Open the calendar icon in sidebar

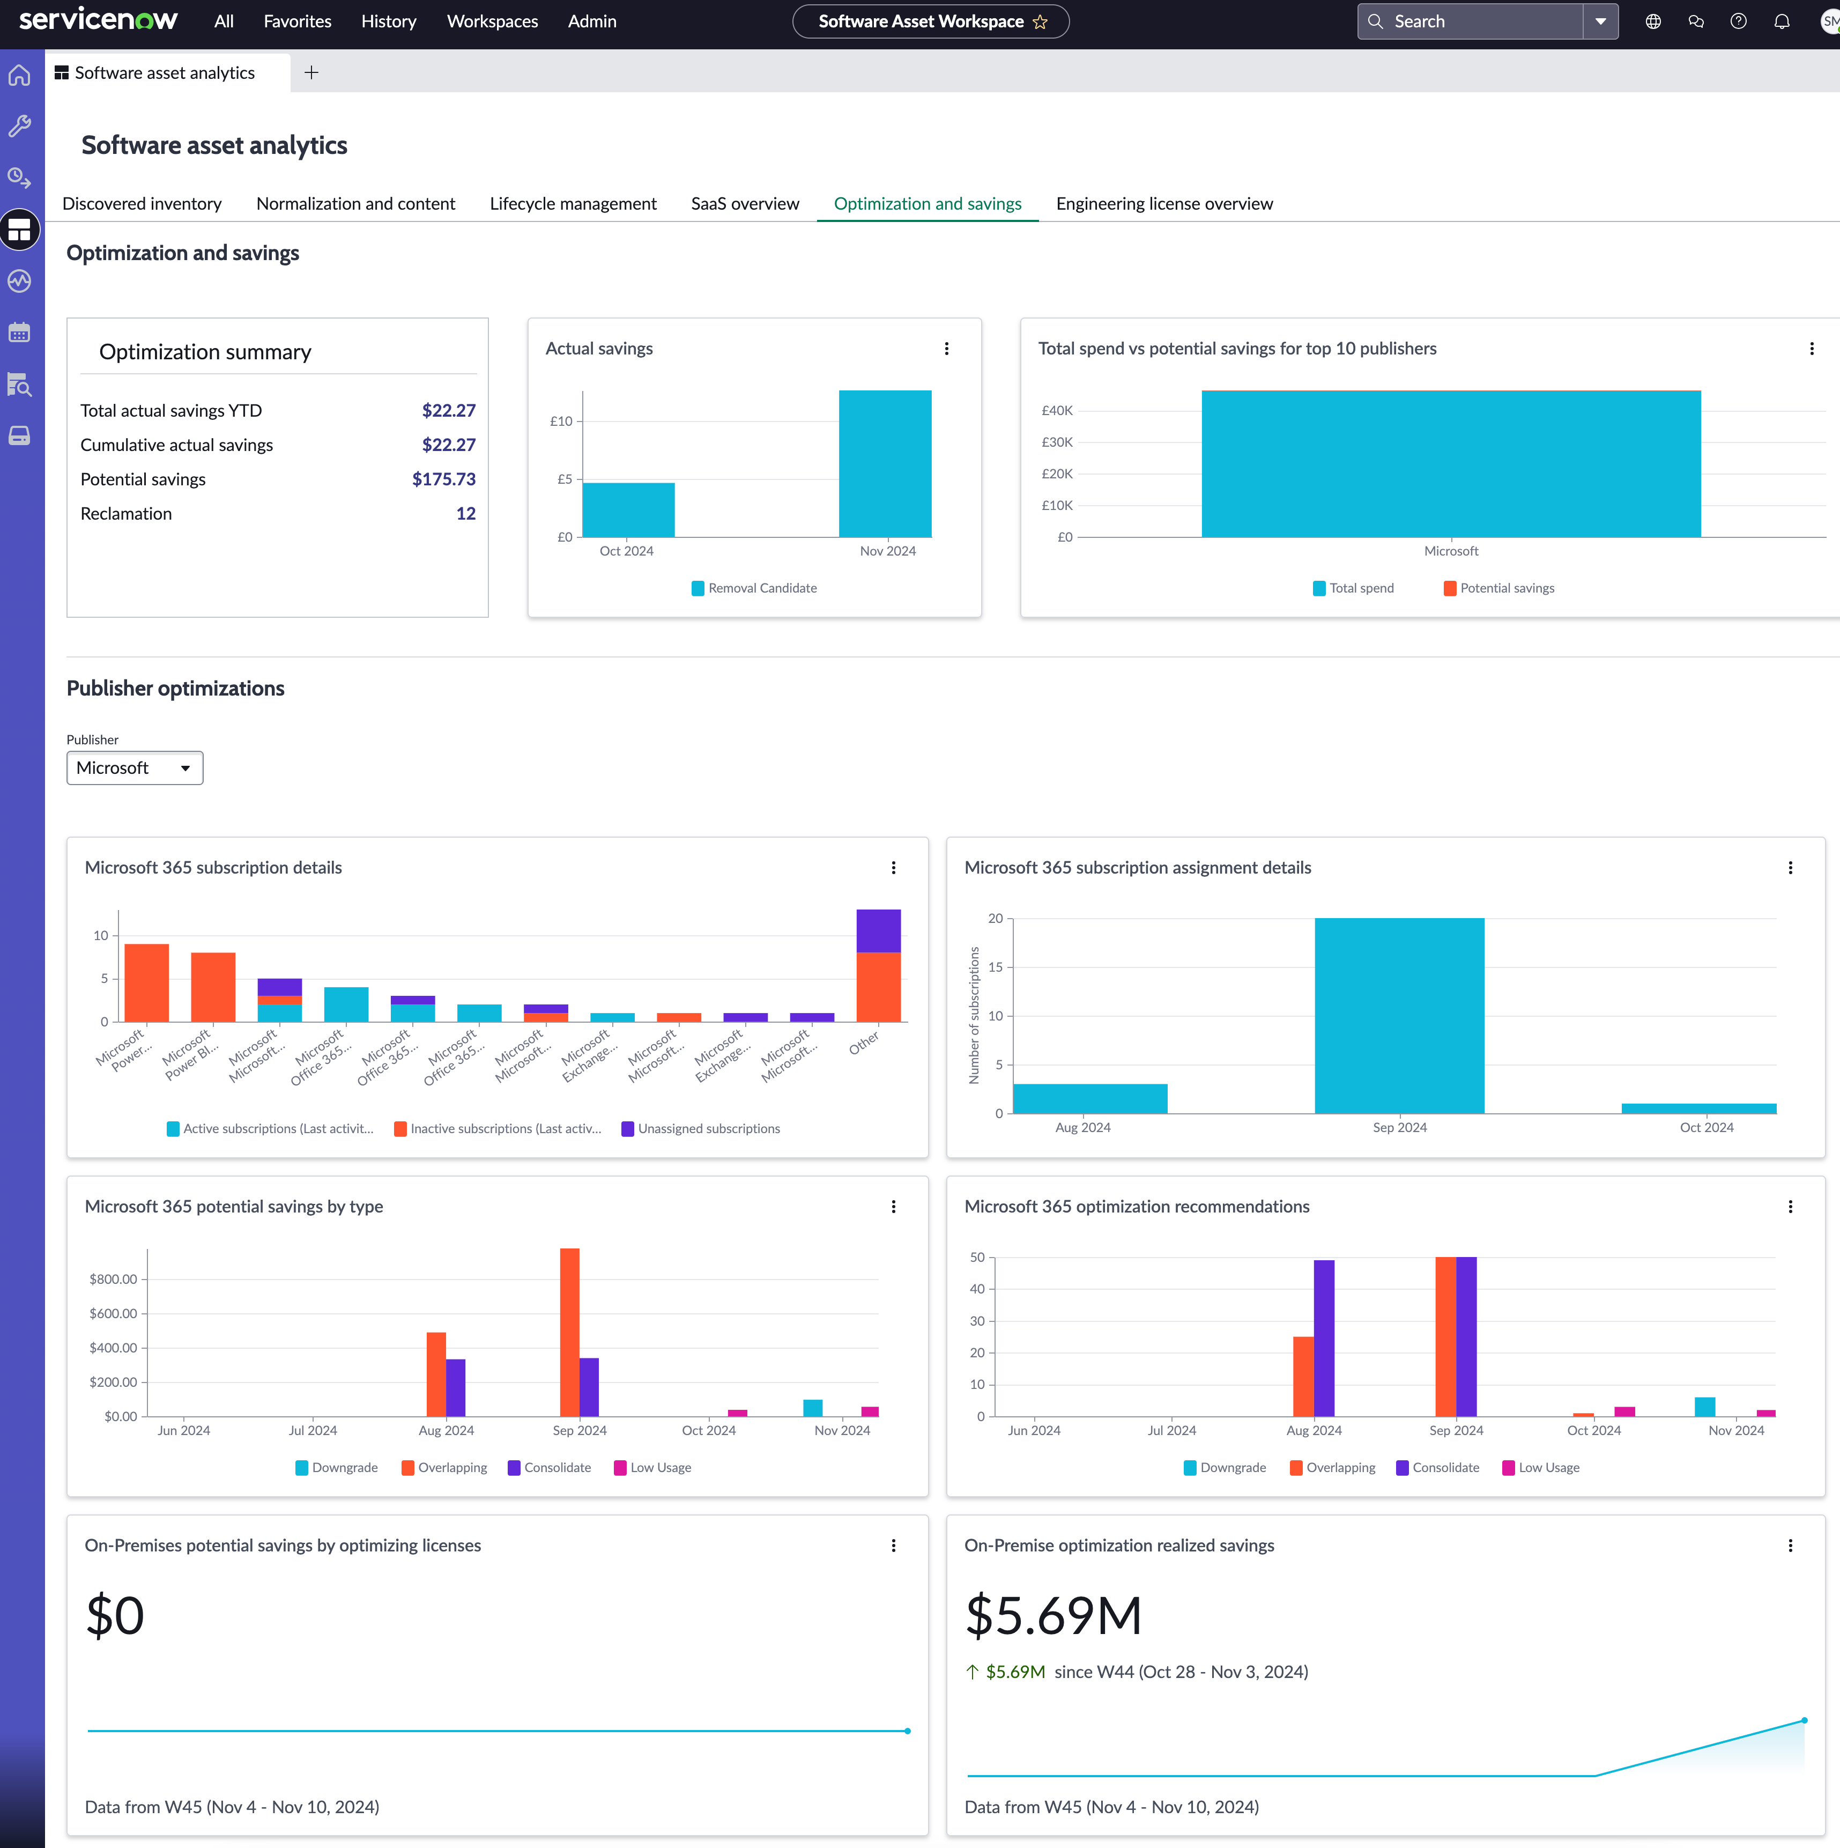click(20, 333)
